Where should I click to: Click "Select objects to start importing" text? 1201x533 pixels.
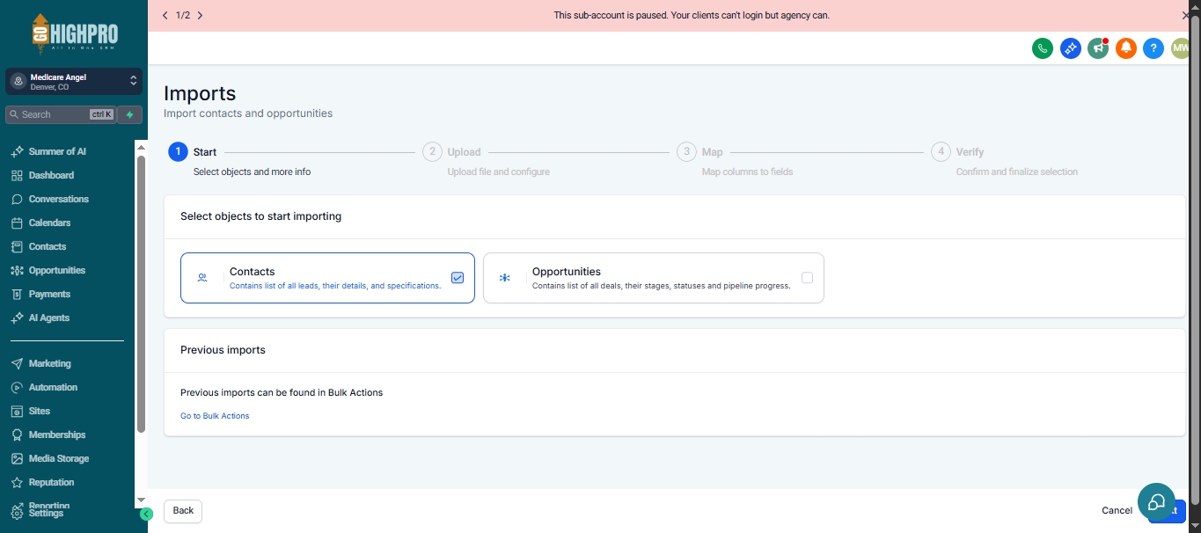[x=260, y=216]
